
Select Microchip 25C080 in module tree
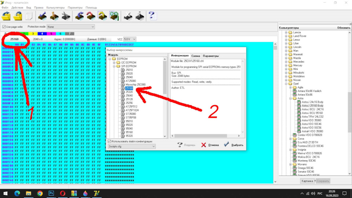coord(135,85)
